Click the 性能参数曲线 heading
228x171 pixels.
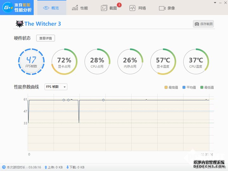[26, 87]
